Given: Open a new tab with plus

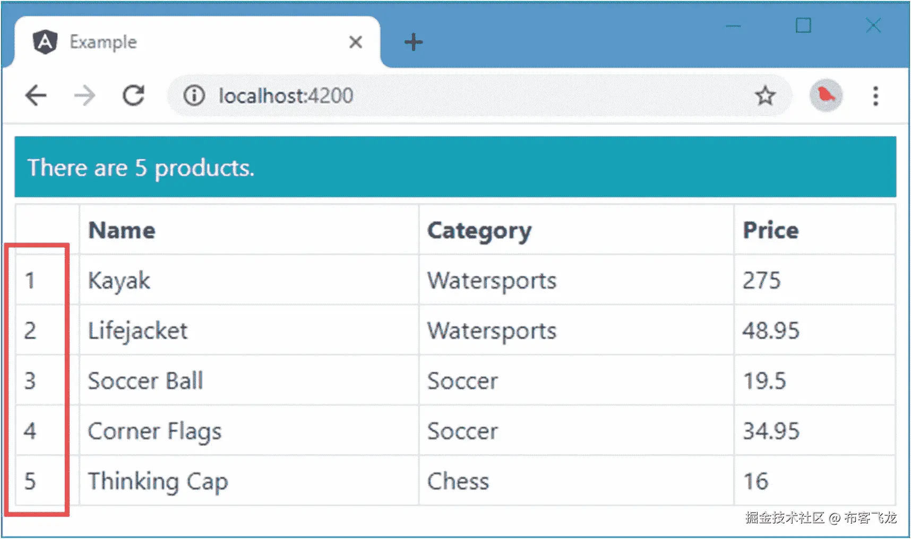Looking at the screenshot, I should [413, 42].
